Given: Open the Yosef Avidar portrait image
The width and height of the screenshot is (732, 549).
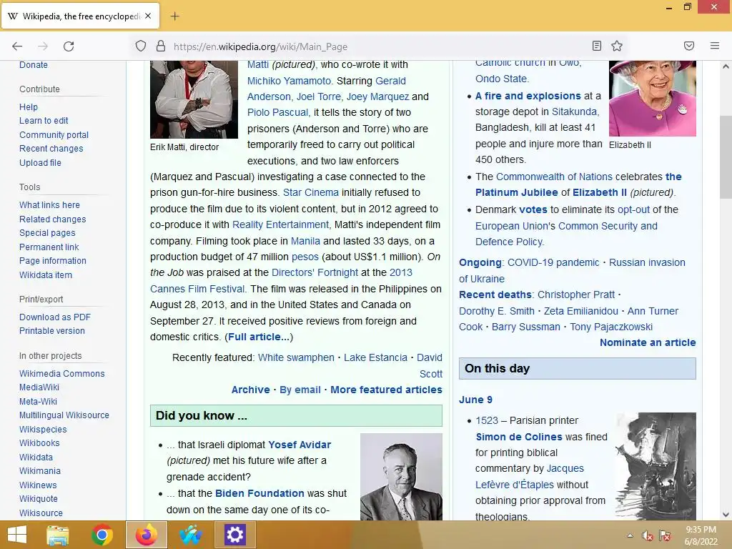Looking at the screenshot, I should click(401, 477).
